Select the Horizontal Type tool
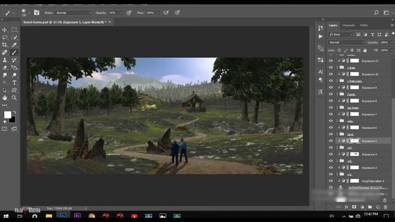 coord(14,83)
